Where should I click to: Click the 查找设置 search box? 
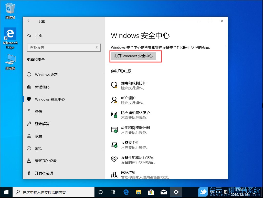[64, 48]
